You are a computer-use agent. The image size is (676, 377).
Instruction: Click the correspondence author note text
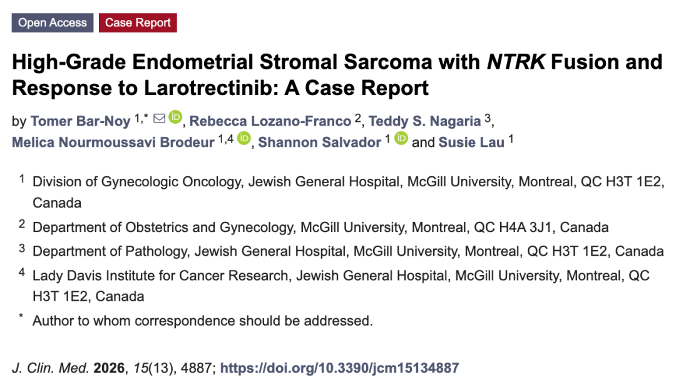coord(203,321)
